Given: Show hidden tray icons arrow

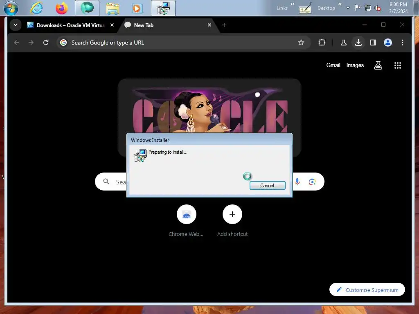Looking at the screenshot, I should click(x=348, y=8).
